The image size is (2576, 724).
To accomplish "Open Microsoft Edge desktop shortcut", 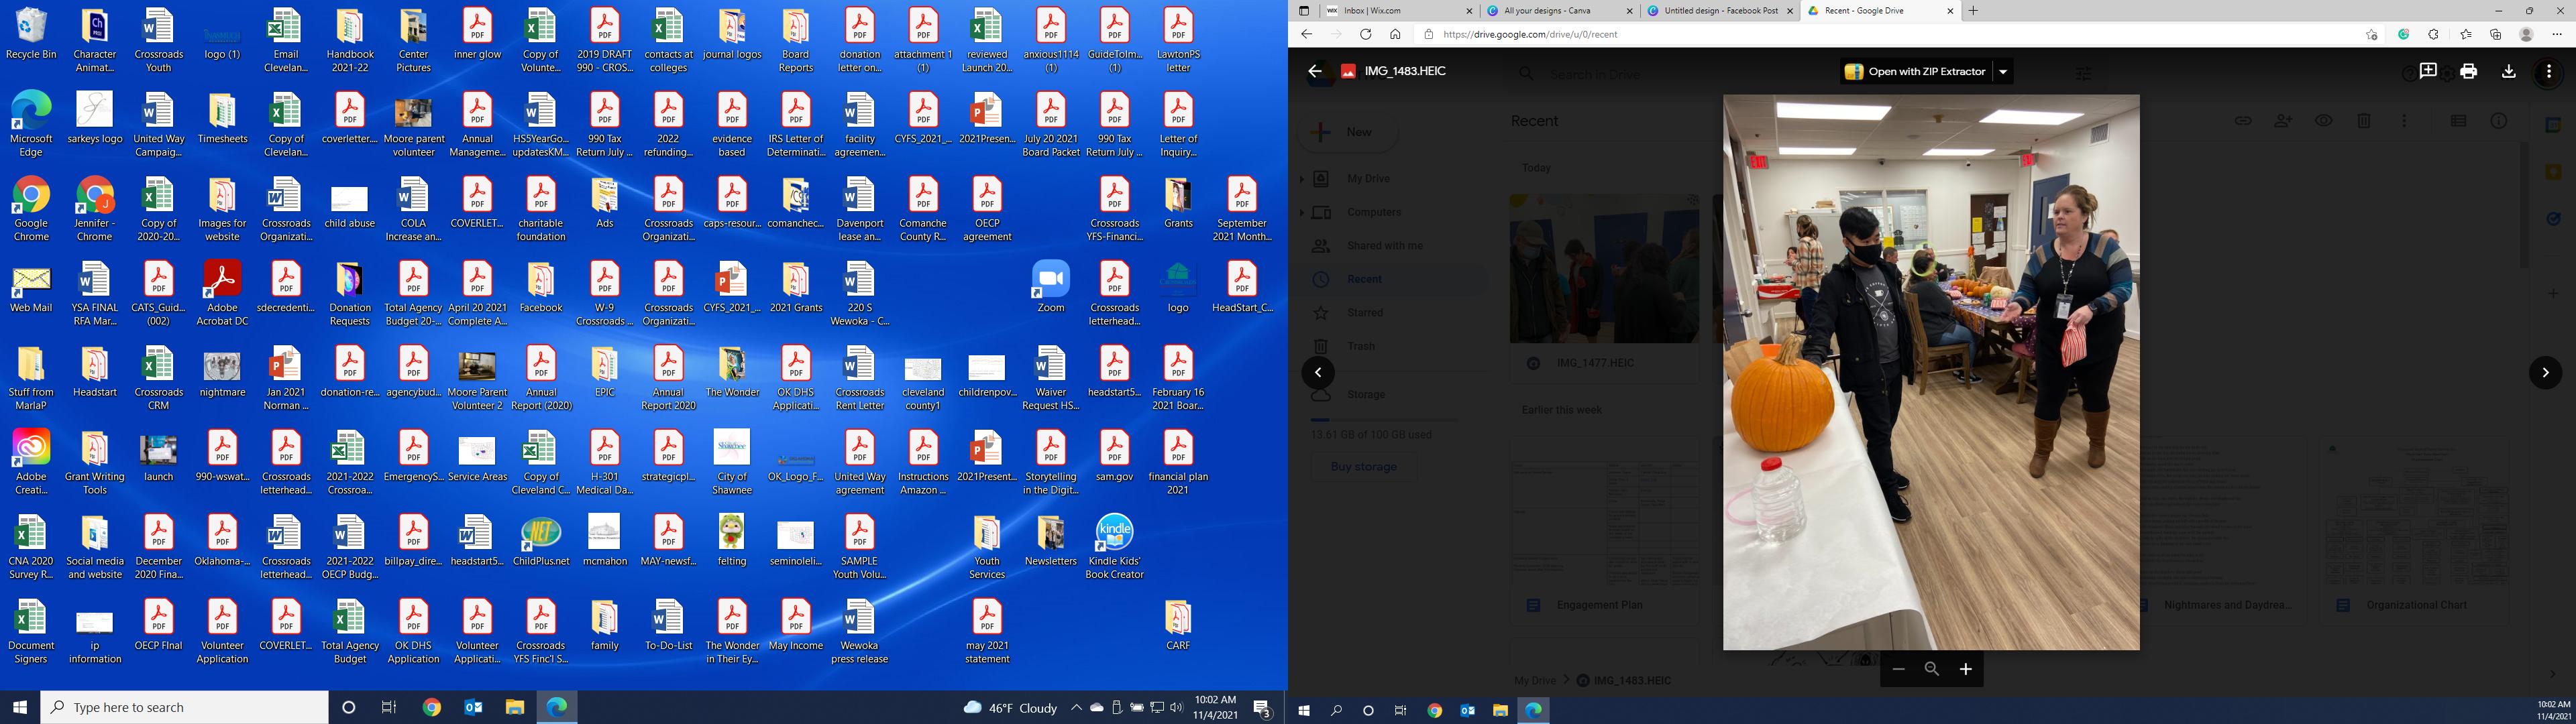I will (x=31, y=124).
